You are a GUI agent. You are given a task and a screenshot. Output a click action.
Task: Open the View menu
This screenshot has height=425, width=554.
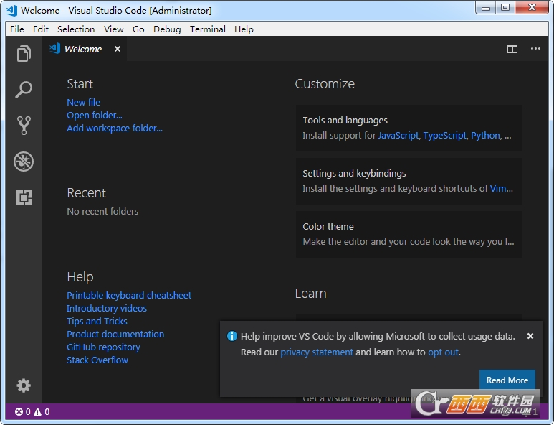pos(113,29)
